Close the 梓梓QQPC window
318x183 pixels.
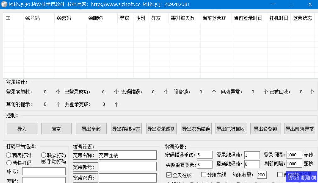coord(310,4)
